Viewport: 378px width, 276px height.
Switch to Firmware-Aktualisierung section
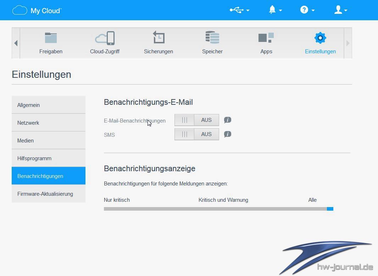coord(49,194)
